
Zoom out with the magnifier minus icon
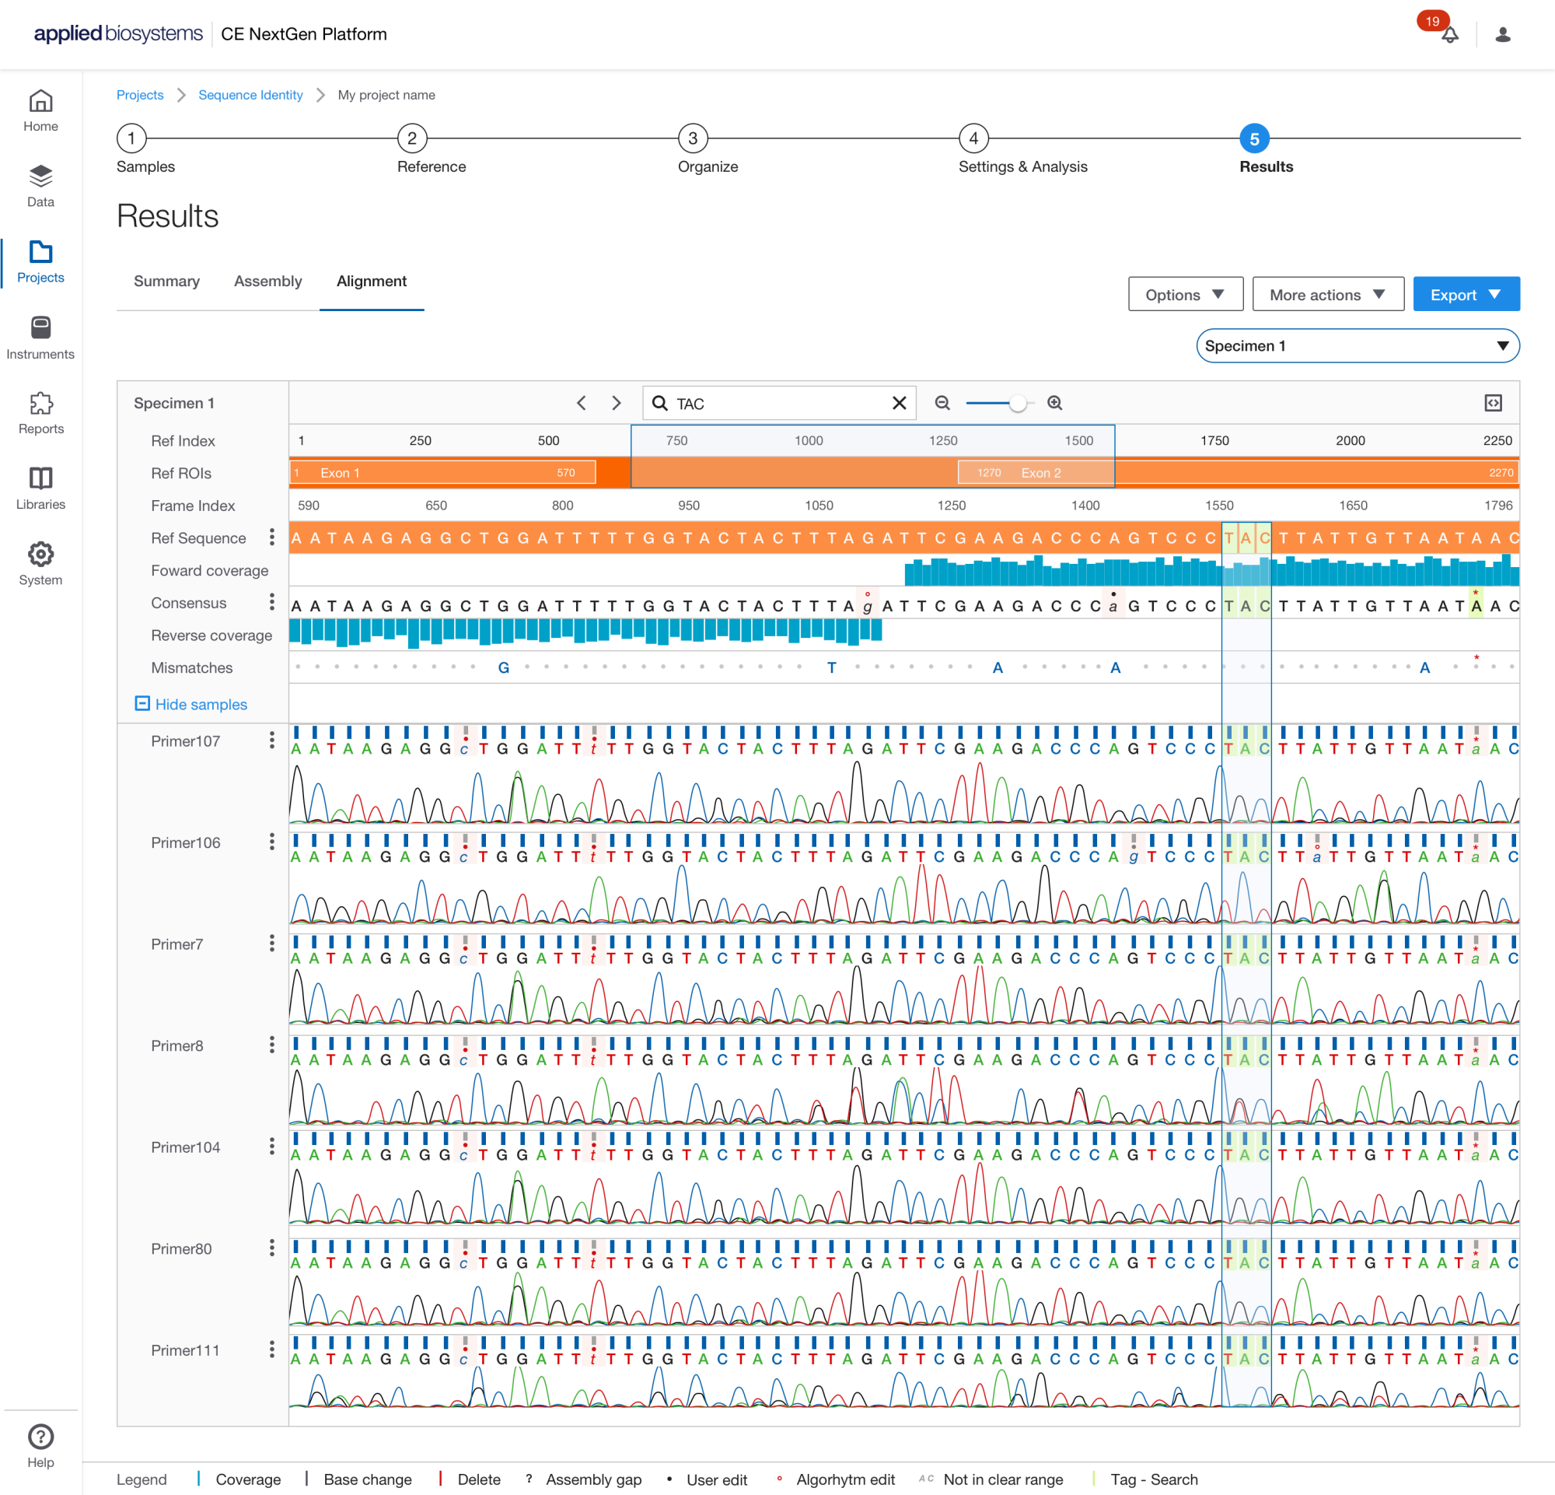942,403
